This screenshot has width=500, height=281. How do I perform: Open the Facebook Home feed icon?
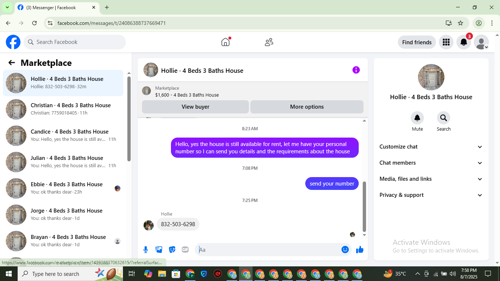(x=225, y=42)
